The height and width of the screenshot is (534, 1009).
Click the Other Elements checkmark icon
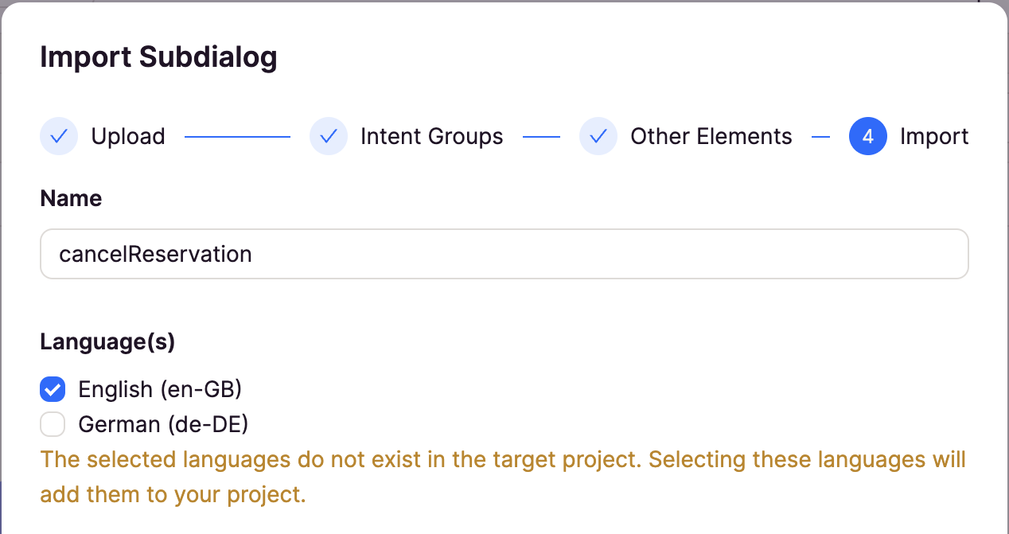[x=598, y=136]
